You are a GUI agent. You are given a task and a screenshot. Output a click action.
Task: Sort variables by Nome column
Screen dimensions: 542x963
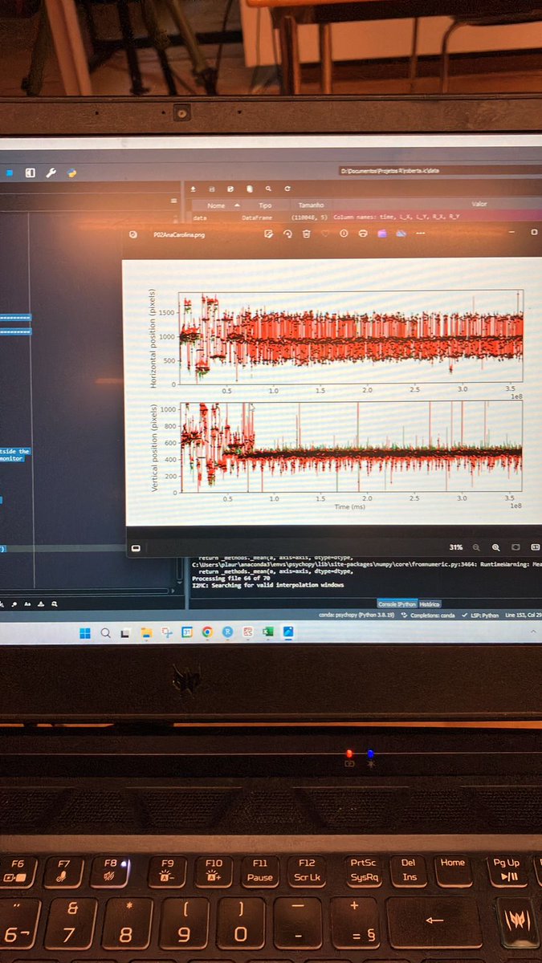click(216, 205)
